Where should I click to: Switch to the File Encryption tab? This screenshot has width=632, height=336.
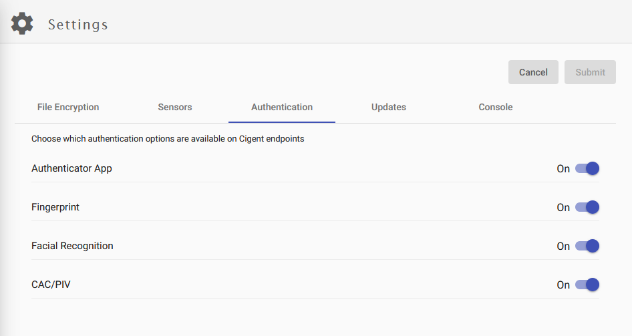click(x=68, y=107)
